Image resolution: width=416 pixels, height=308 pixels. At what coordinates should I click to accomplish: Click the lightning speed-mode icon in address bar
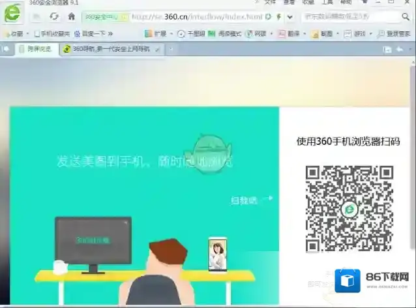tap(279, 17)
